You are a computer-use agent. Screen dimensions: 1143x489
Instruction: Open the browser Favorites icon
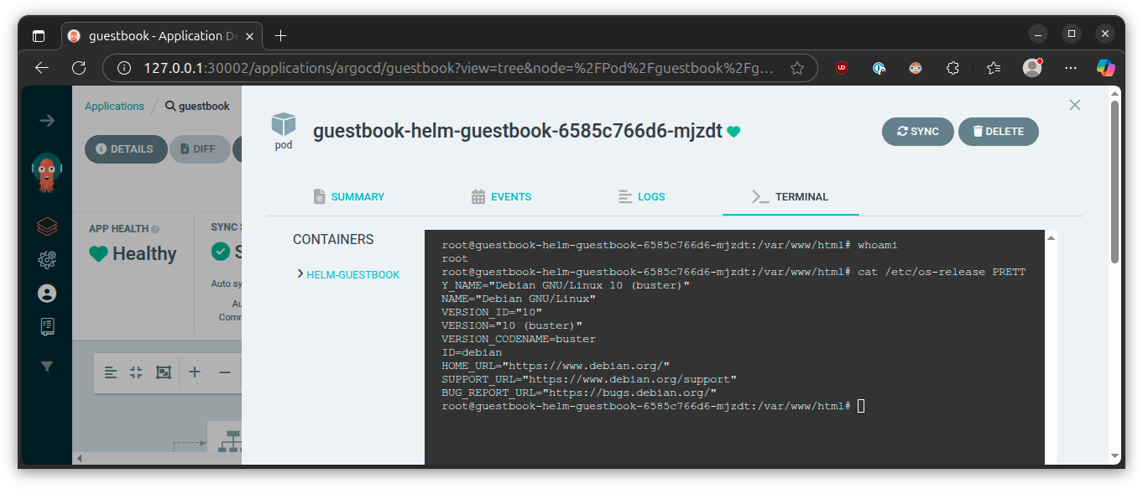tap(994, 68)
